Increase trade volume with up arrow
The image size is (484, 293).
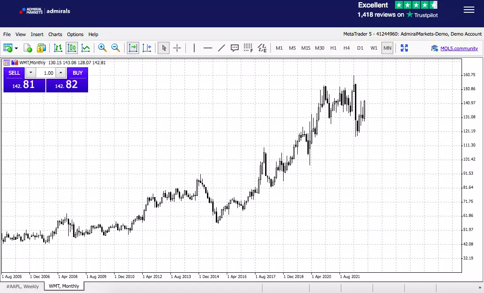(x=61, y=73)
